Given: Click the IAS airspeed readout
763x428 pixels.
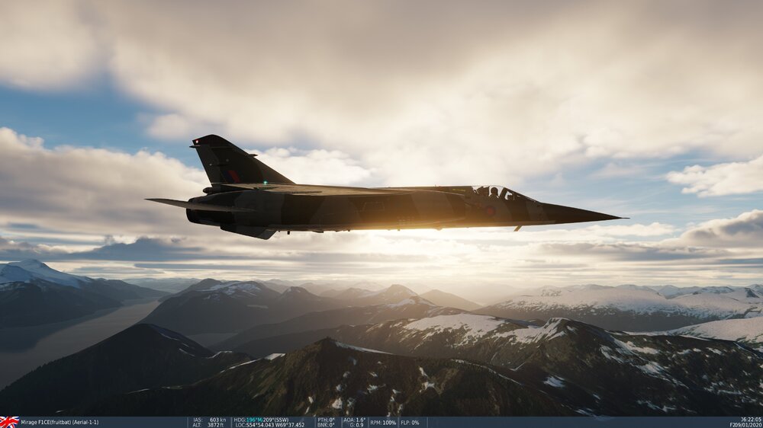Looking at the screenshot, I should pyautogui.click(x=209, y=420).
